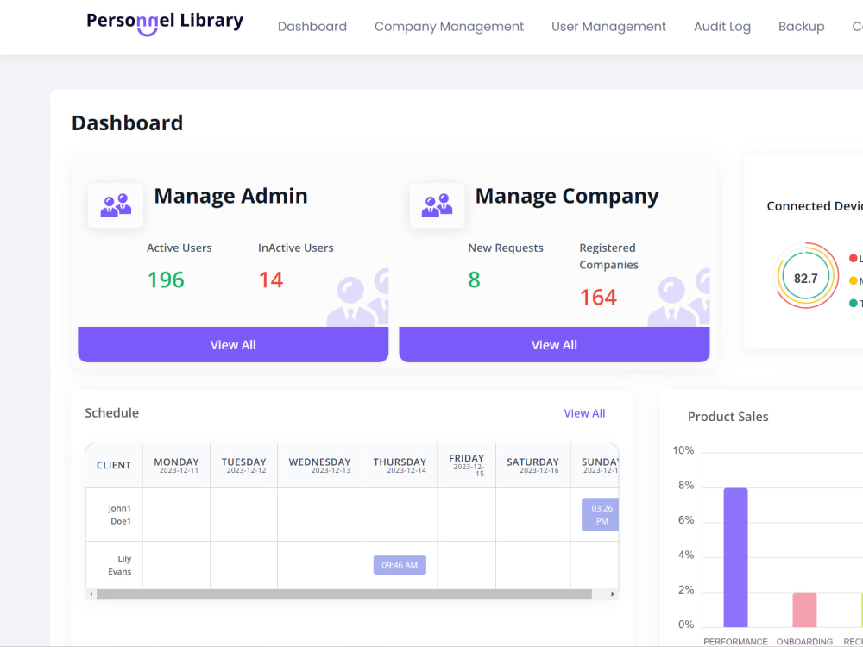863x647 pixels.
Task: Click the SATURDAY 2023-12-16 column header
Action: pos(532,466)
